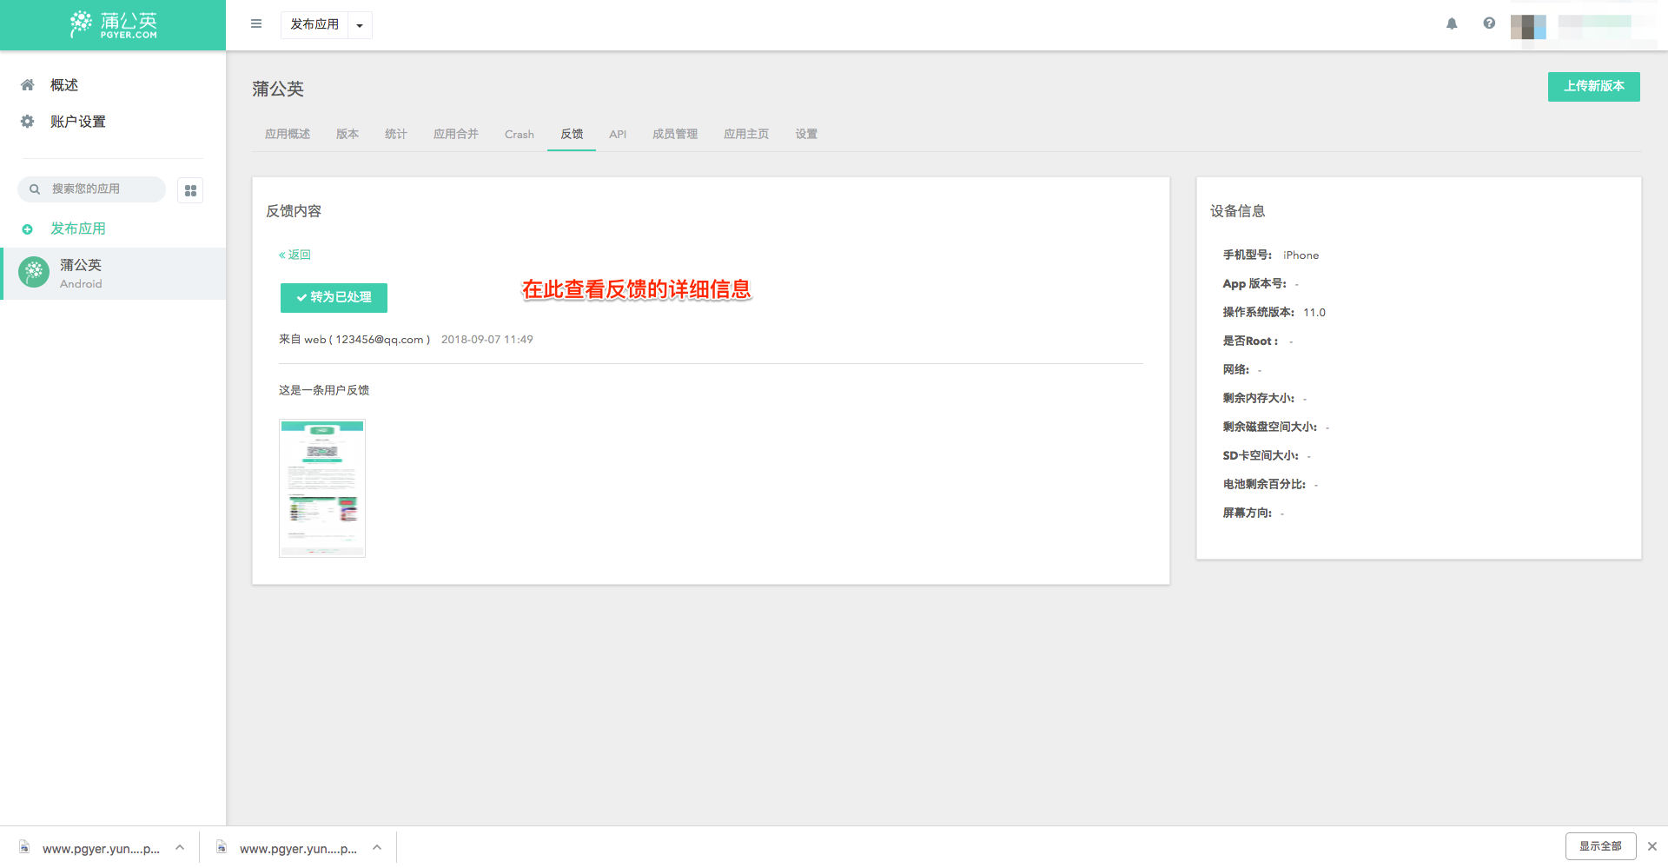Switch to grid view of apps
This screenshot has height=868, width=1668.
click(190, 190)
